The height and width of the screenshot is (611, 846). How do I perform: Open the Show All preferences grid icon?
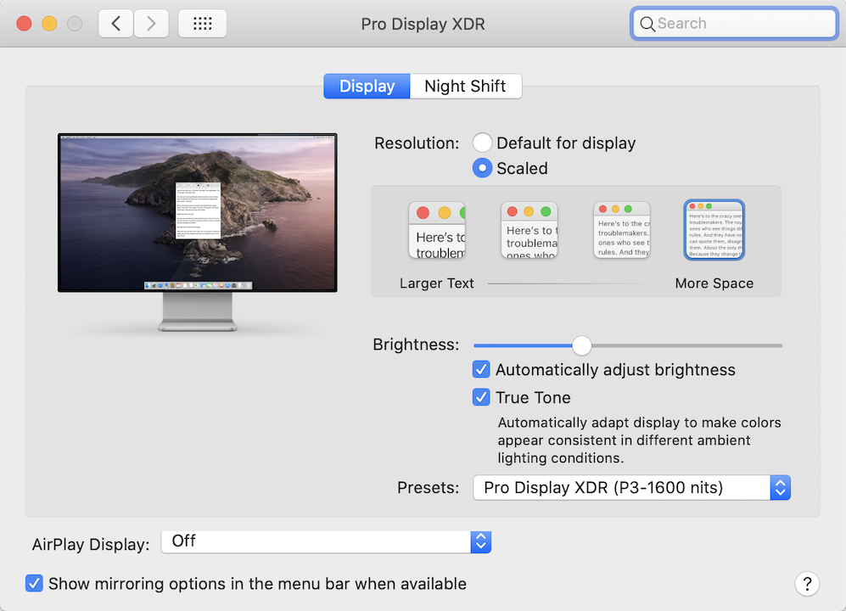pyautogui.click(x=202, y=23)
